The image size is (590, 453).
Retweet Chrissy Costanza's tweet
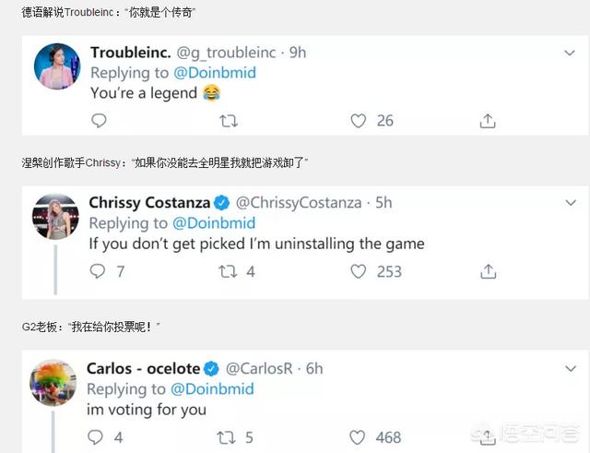(x=228, y=271)
